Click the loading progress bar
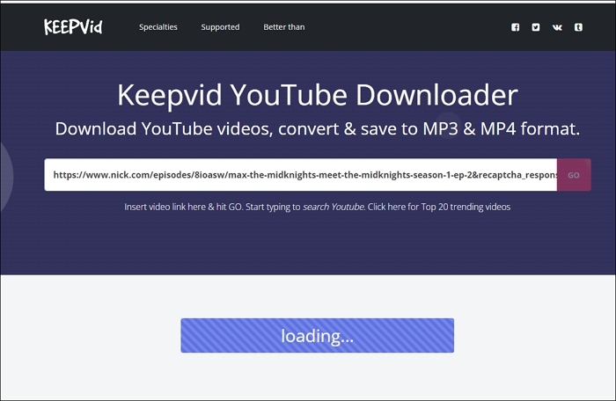Screen dimensions: 616x401 [x=317, y=335]
